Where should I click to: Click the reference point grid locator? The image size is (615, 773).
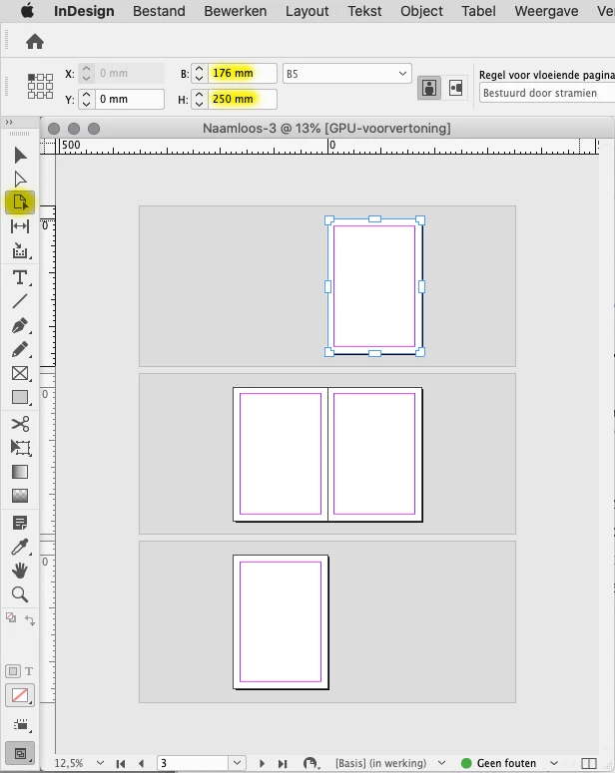[40, 86]
